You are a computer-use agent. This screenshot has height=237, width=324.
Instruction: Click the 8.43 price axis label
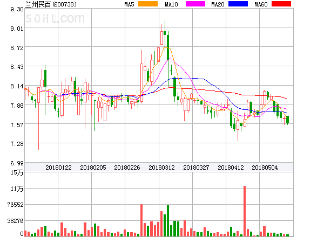pos(17,67)
